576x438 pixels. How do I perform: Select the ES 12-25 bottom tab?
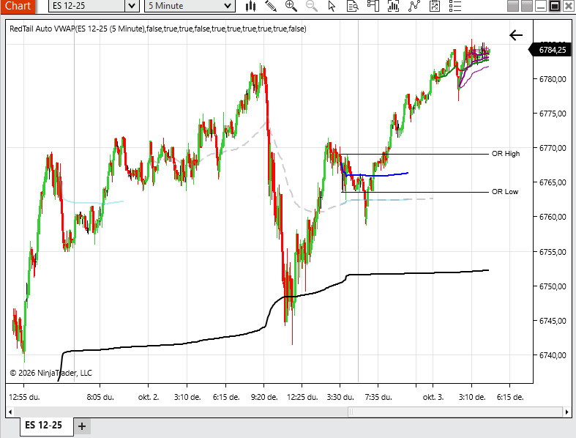point(44,426)
